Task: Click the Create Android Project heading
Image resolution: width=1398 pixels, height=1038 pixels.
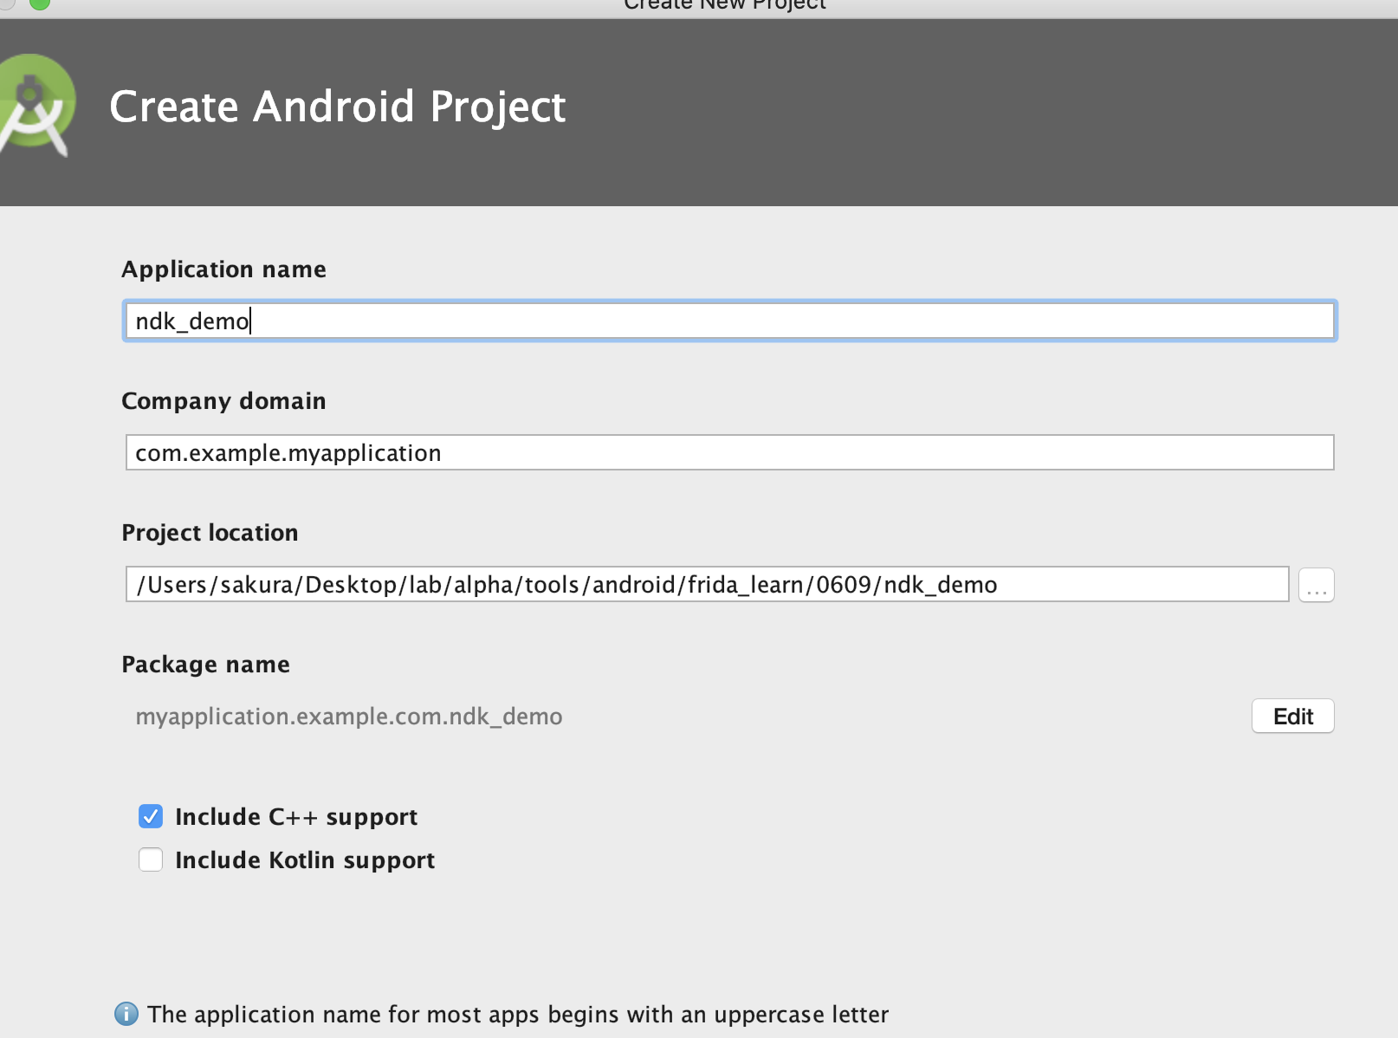Action: click(x=338, y=107)
